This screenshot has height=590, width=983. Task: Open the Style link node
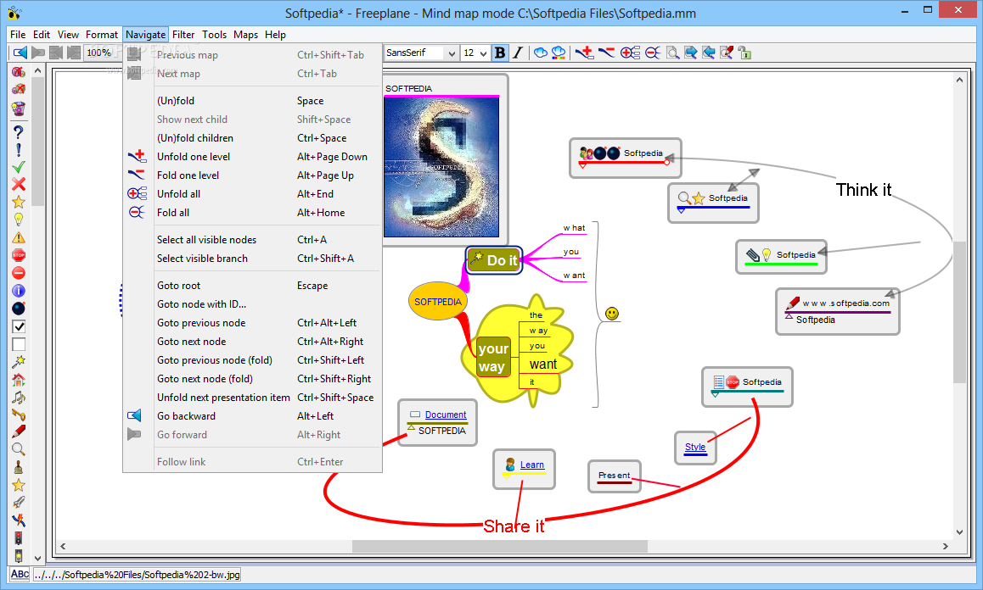[694, 447]
